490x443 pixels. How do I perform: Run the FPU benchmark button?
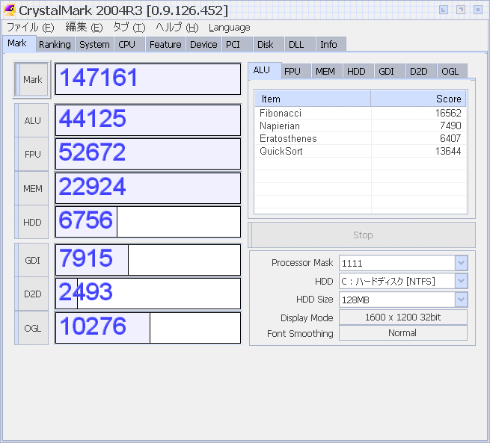pyautogui.click(x=32, y=154)
